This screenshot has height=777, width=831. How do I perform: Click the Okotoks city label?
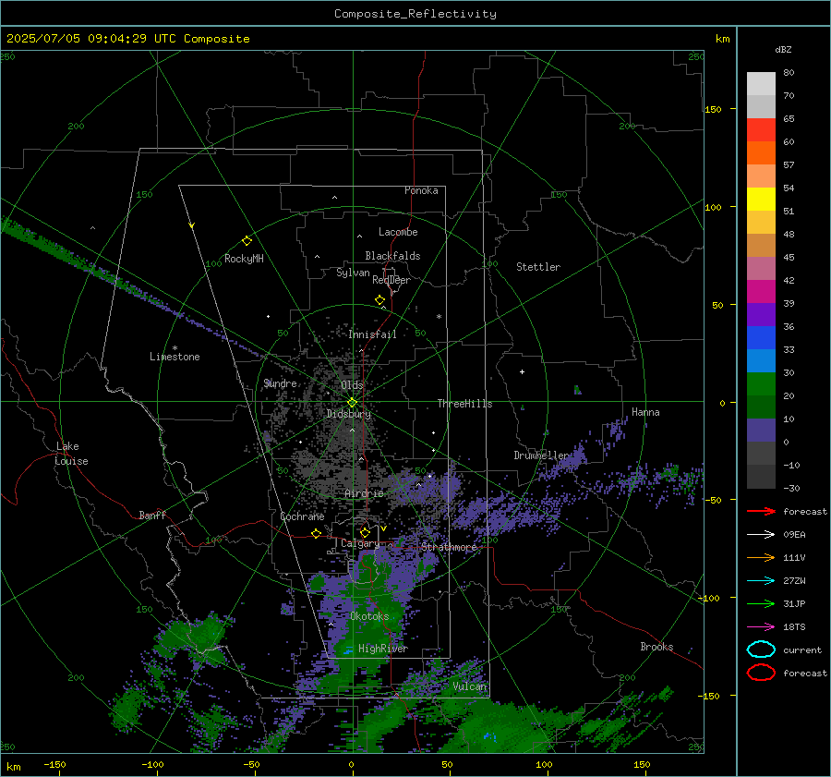[x=369, y=616]
